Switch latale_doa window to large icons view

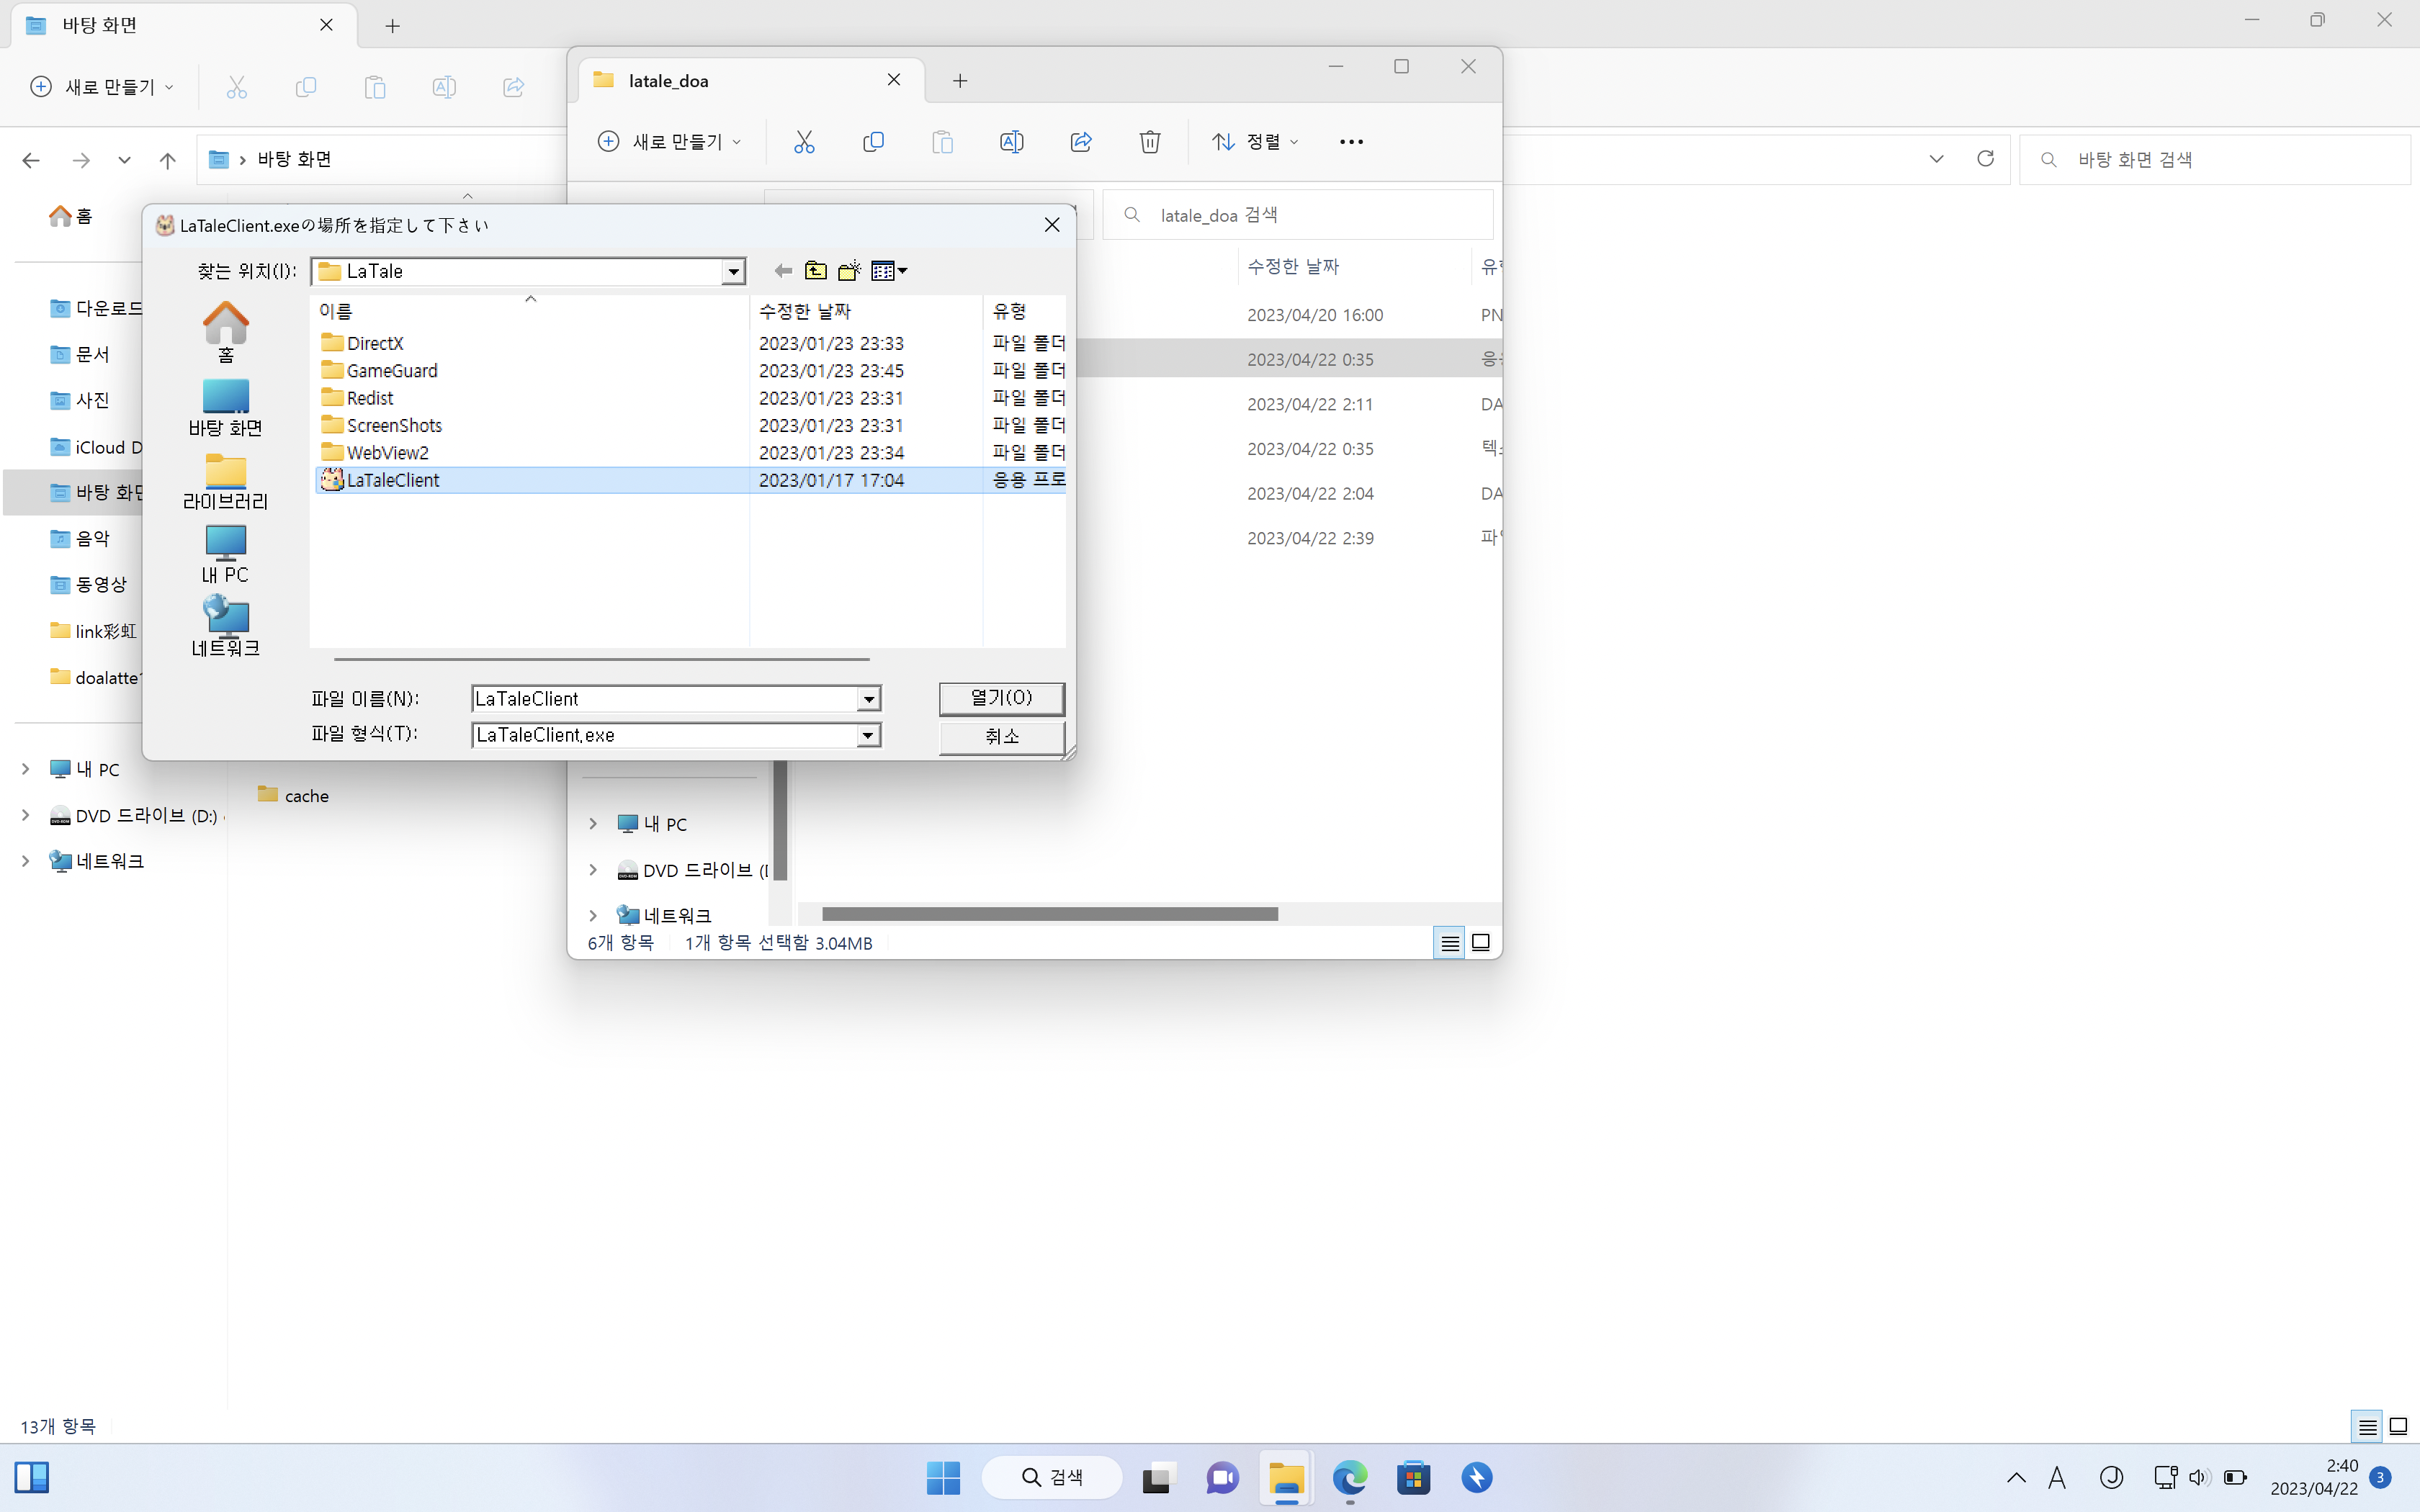(x=1481, y=943)
